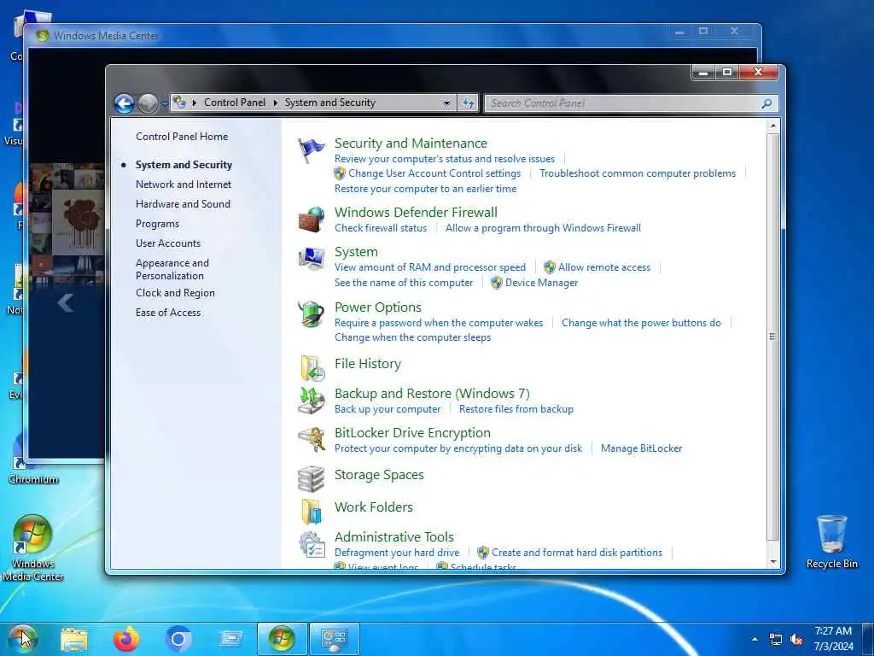
Task: Open Change User Account Control settings
Action: [x=434, y=173]
